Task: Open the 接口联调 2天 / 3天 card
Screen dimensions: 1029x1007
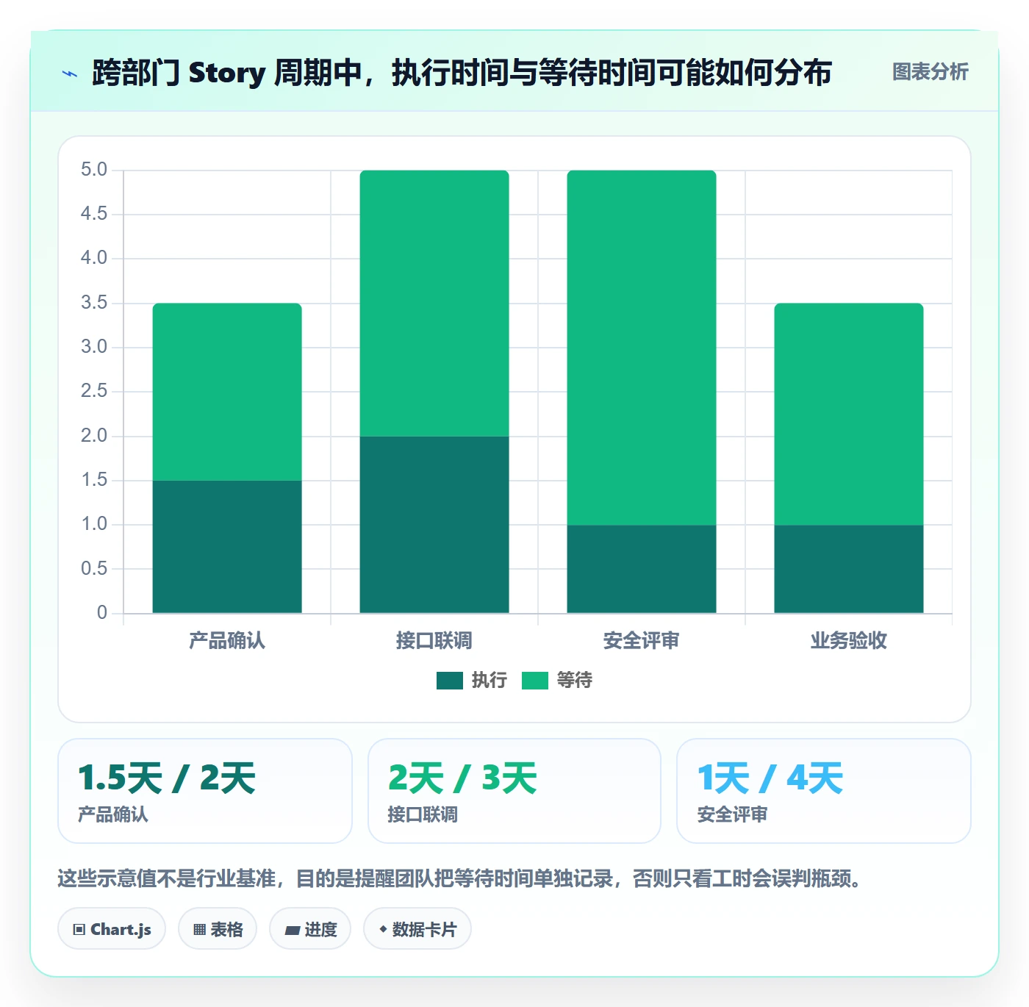Action: point(514,791)
